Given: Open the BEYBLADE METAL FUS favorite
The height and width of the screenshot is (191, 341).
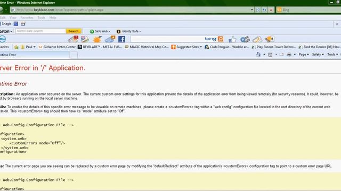Looking at the screenshot, I should point(100,47).
